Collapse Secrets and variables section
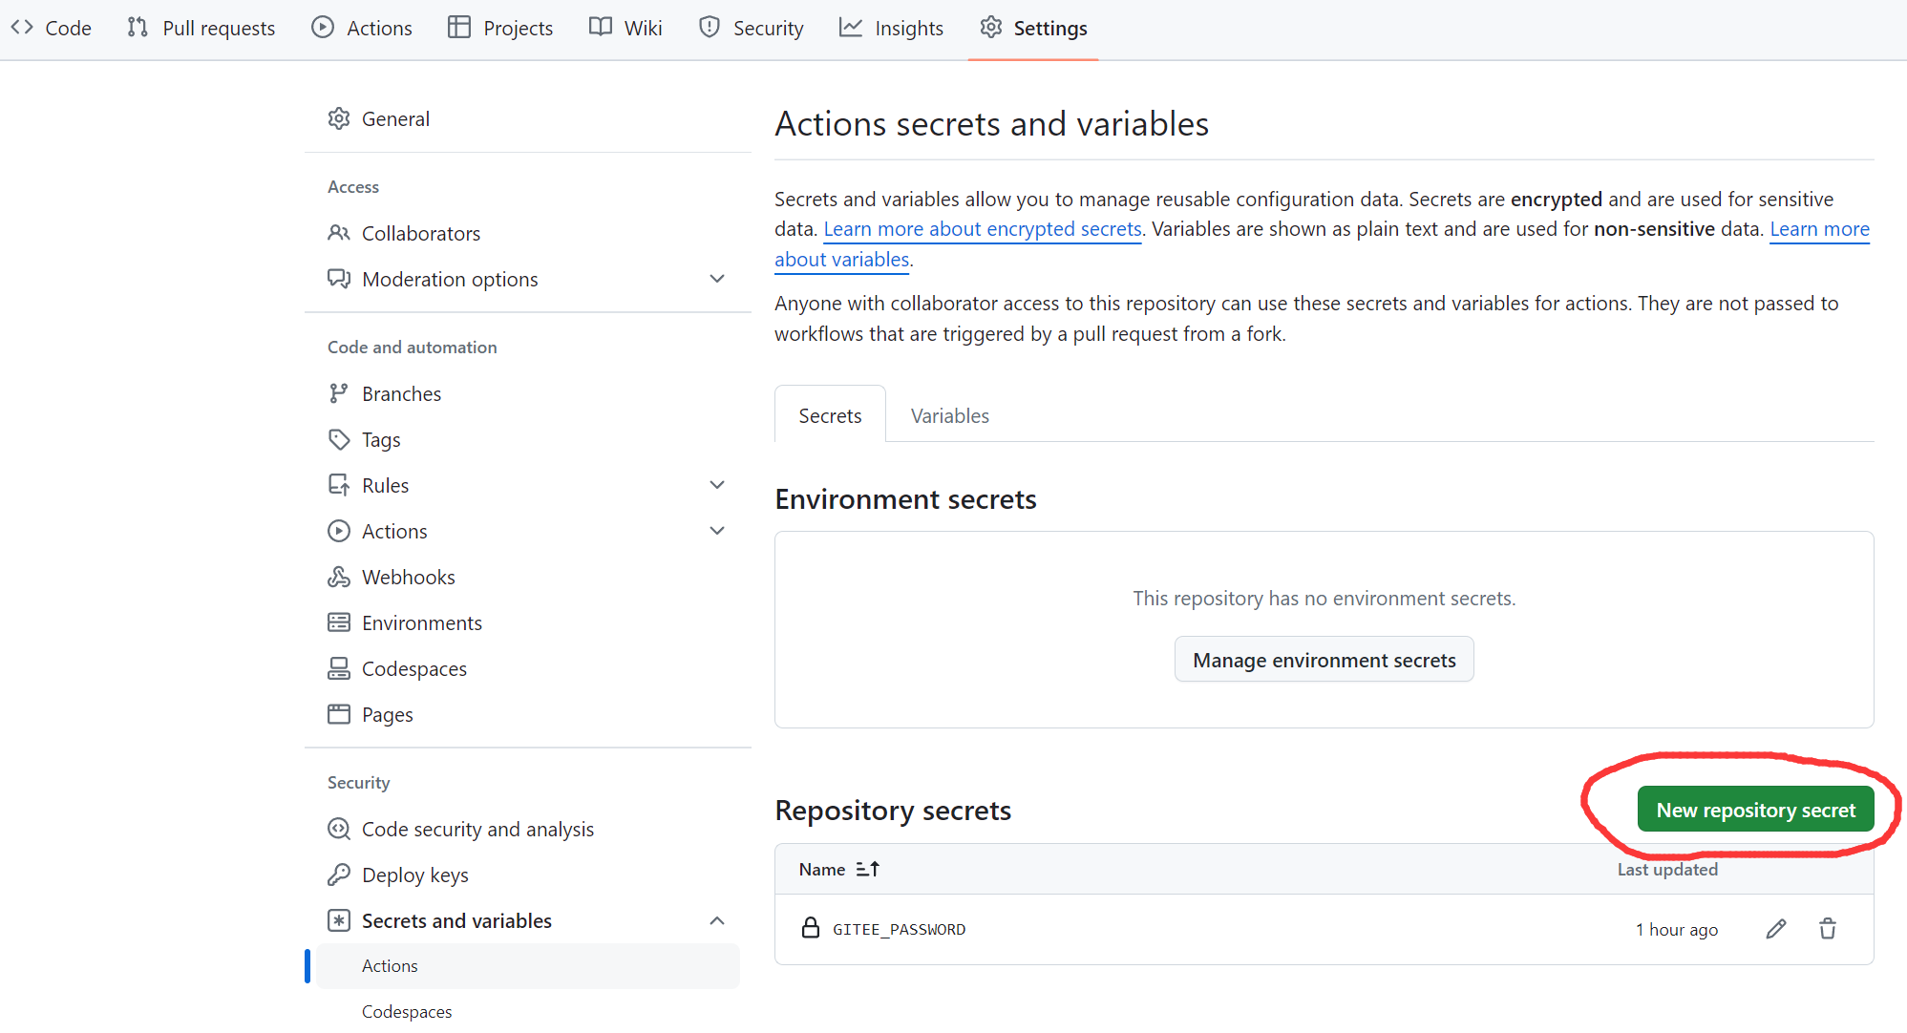 (717, 920)
